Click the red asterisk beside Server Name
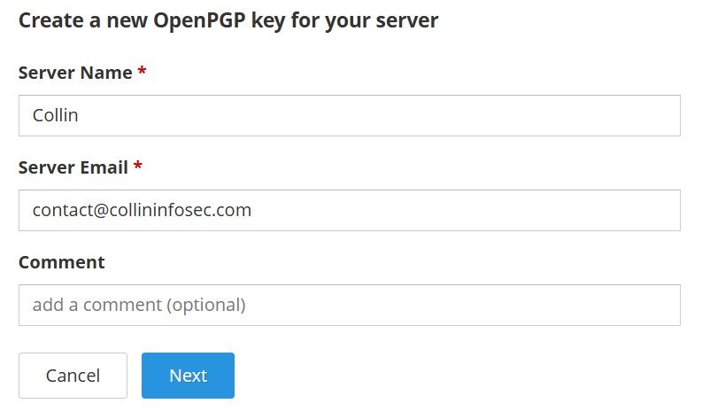The image size is (702, 419). 142,74
